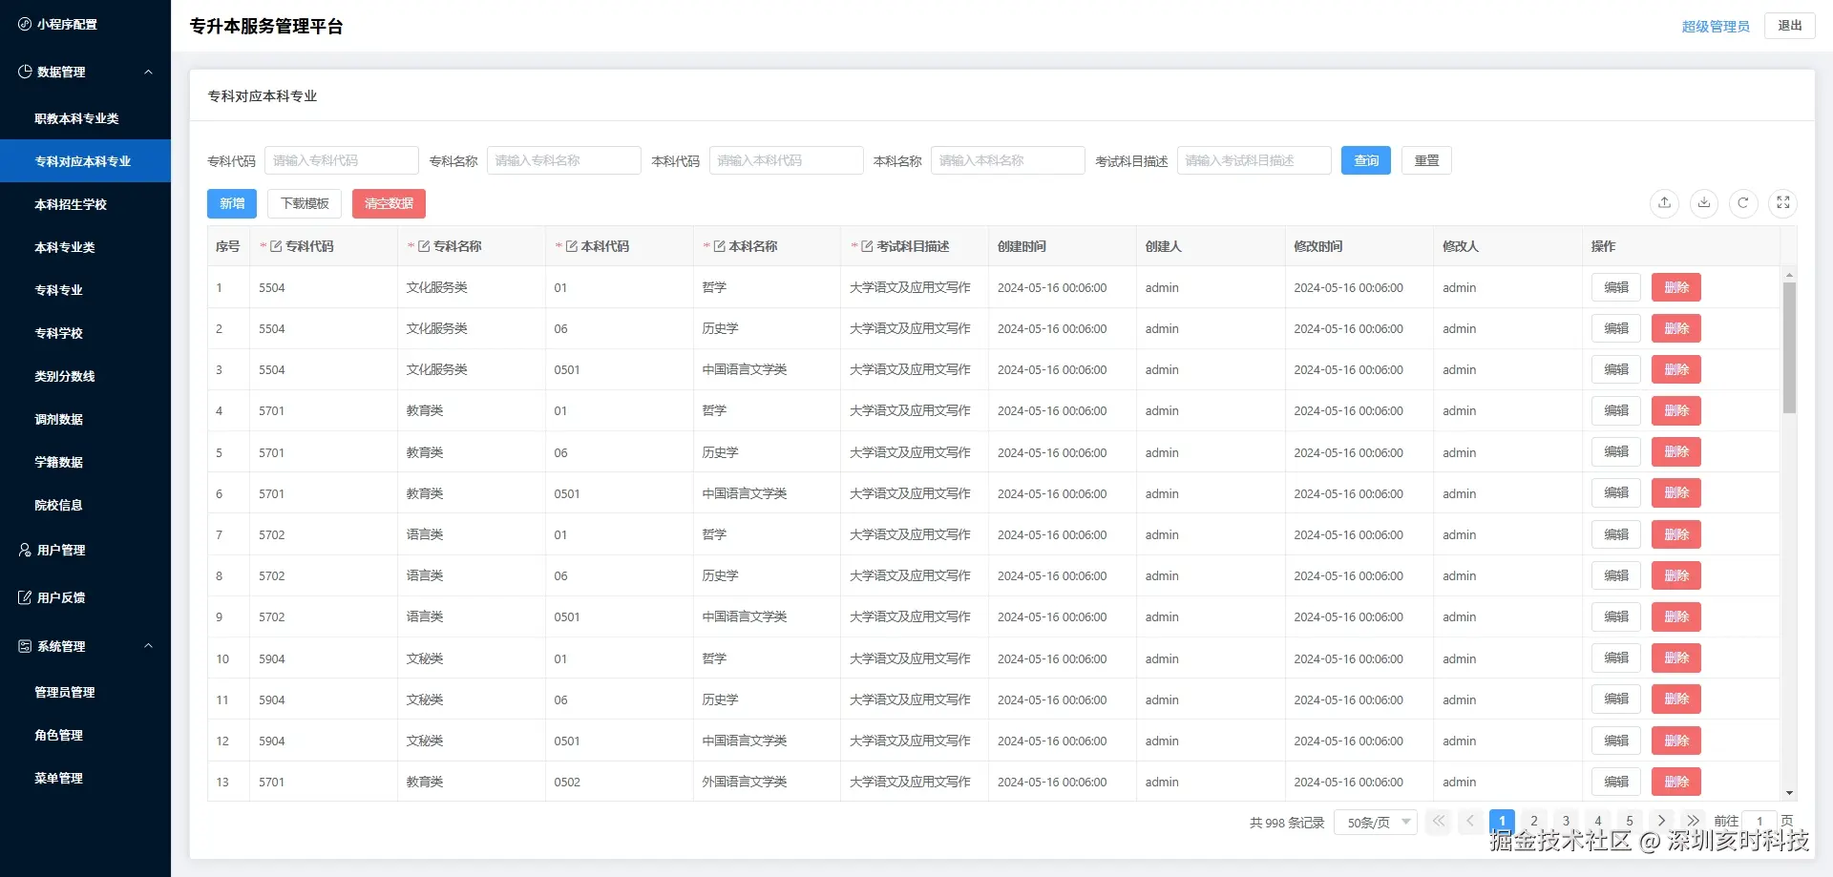Focus the 专科名称 search input
The height and width of the screenshot is (877, 1833).
(563, 160)
